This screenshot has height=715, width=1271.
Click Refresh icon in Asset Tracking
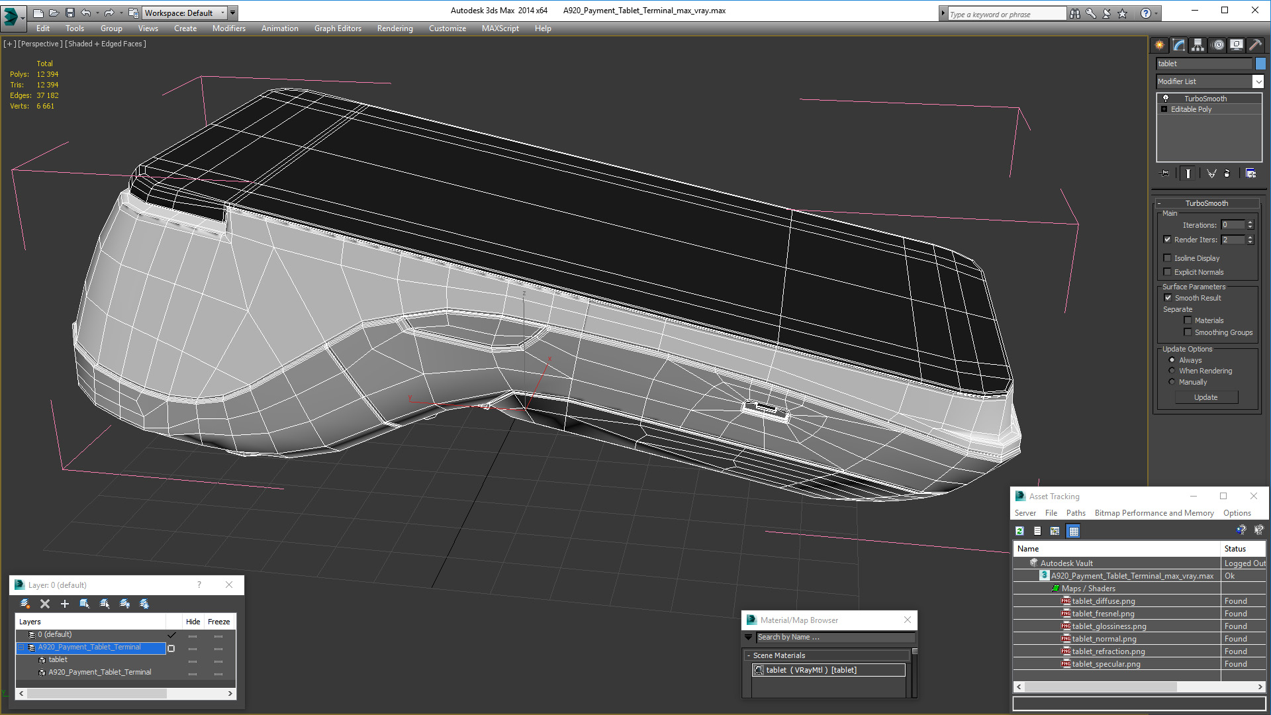pyautogui.click(x=1019, y=531)
